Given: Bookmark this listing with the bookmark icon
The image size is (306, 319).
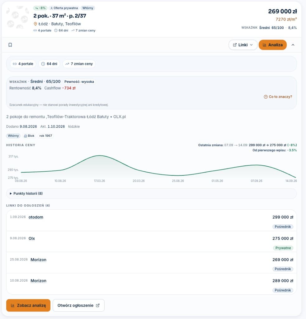Looking at the screenshot, I should click(x=10, y=45).
